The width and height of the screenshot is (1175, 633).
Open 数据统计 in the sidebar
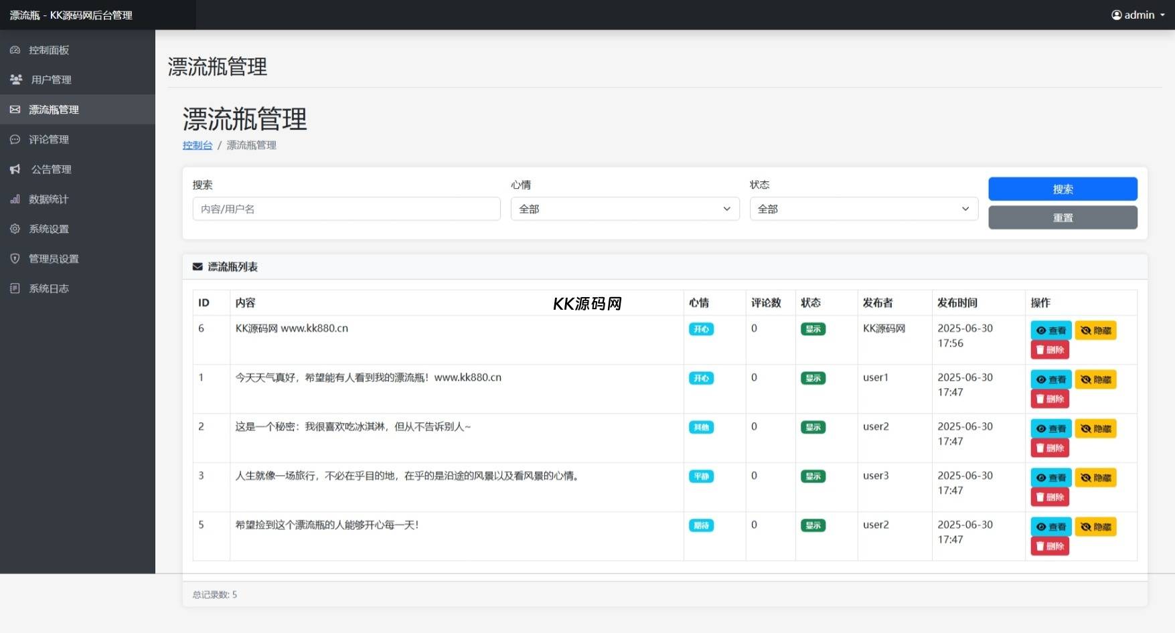[x=77, y=199]
